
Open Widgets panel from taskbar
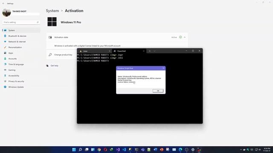(93, 150)
